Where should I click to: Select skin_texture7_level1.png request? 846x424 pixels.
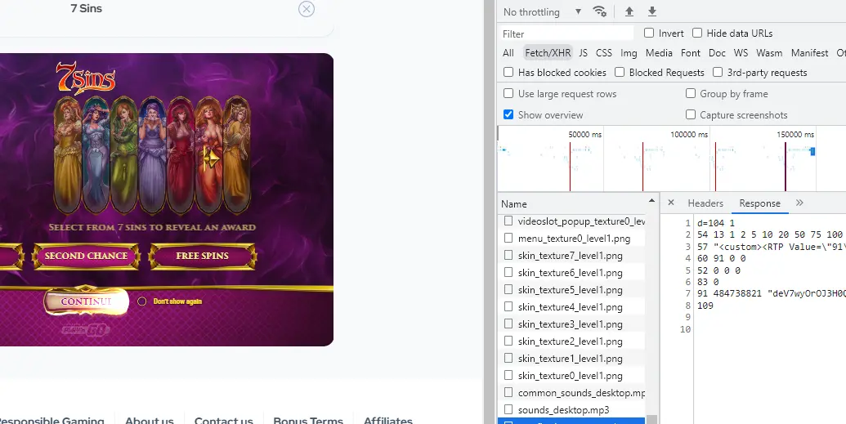point(572,256)
